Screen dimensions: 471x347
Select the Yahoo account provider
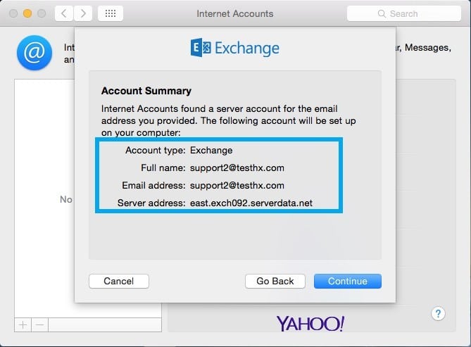310,324
